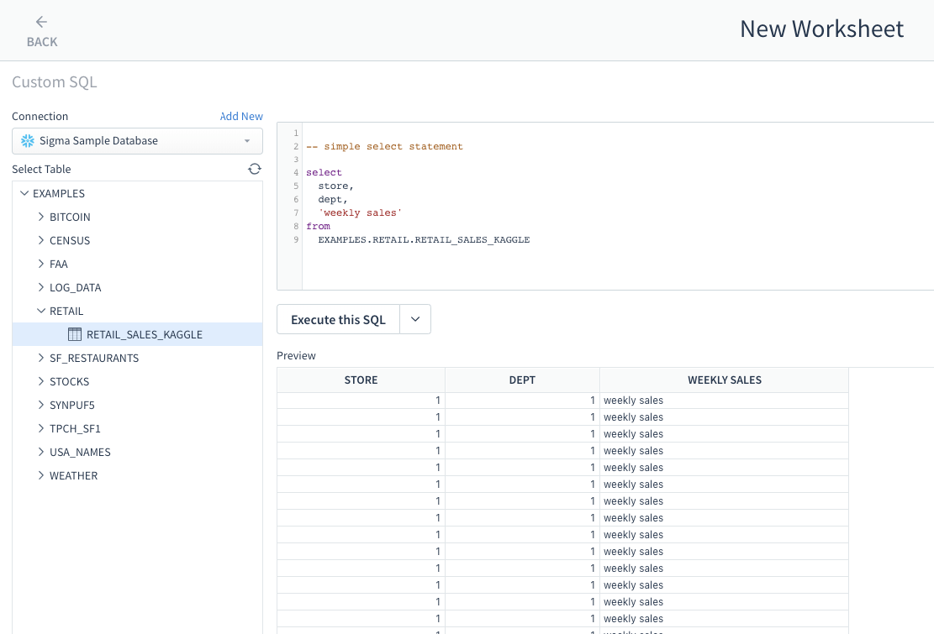The height and width of the screenshot is (634, 934).
Task: Click the refresh table list icon
Action: point(255,169)
